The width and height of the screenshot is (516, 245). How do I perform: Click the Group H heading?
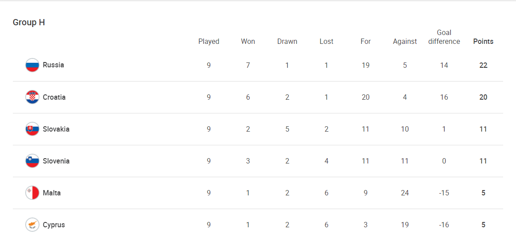click(29, 22)
